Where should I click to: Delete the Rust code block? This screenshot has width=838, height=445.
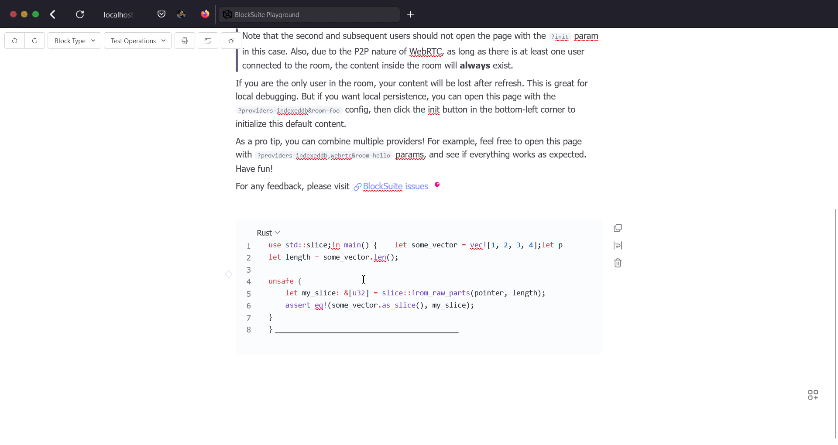(x=618, y=263)
